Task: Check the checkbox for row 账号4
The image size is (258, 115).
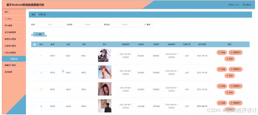Action: (x=35, y=106)
